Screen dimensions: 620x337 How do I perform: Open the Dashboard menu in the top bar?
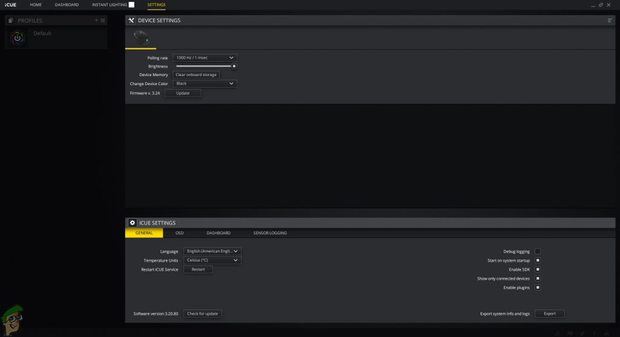click(67, 5)
